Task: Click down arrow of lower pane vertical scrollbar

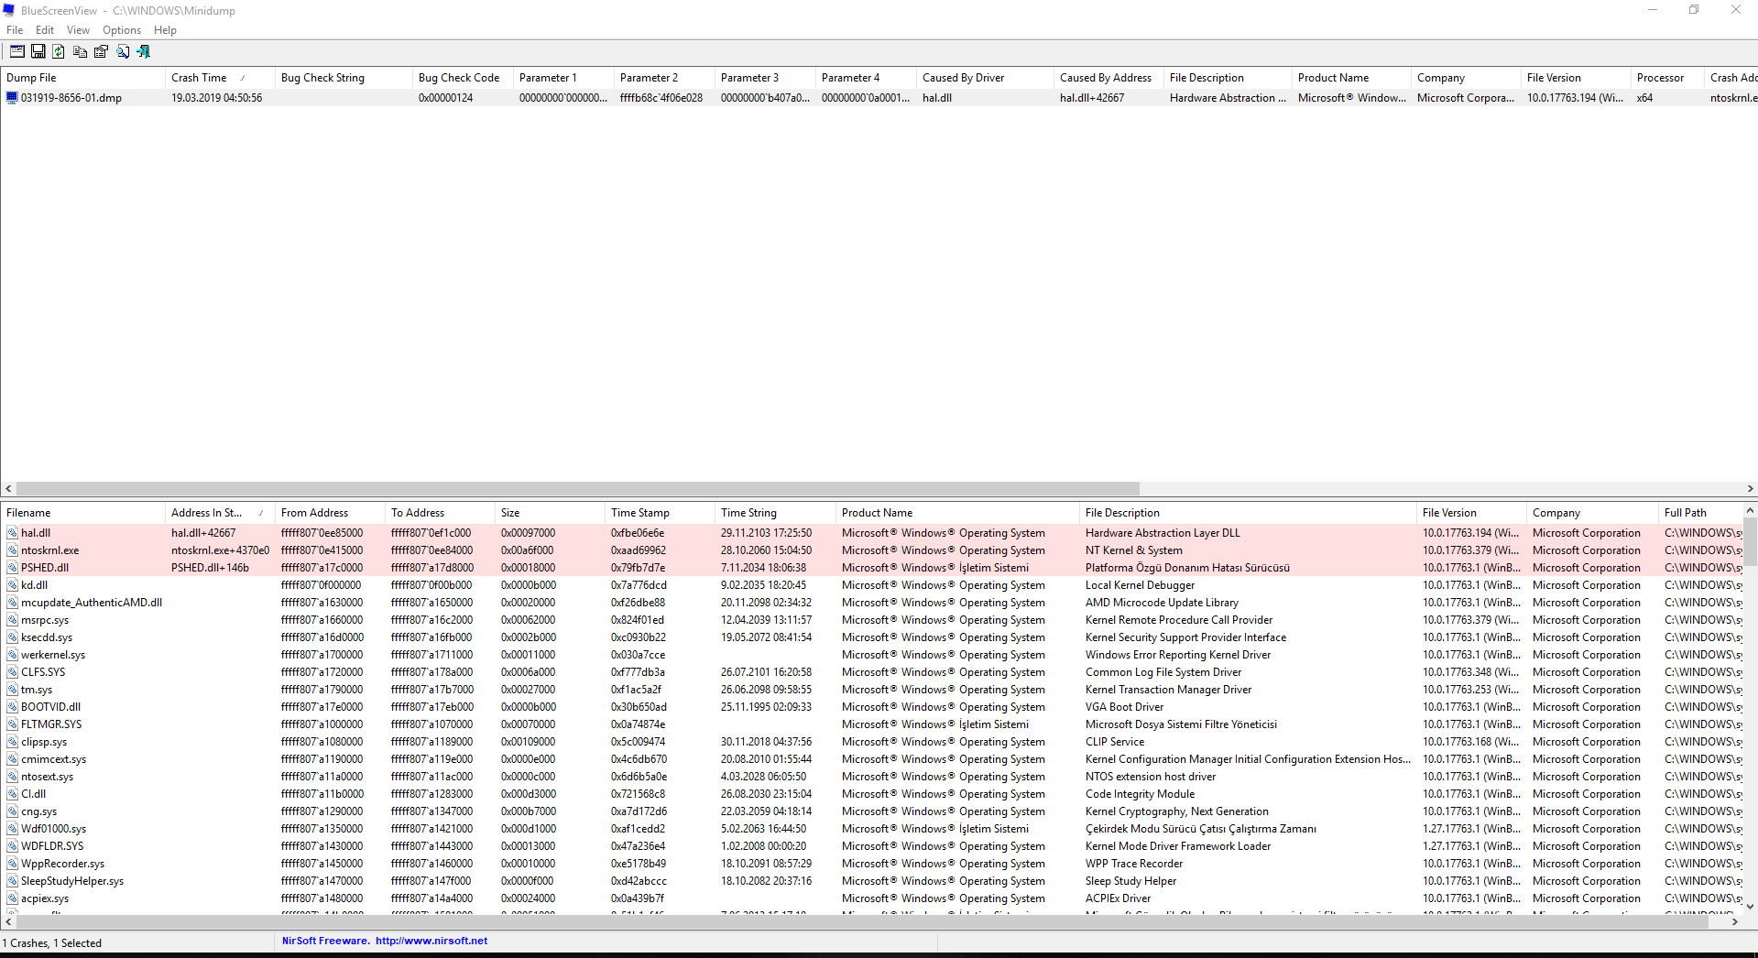Action: tap(1750, 907)
